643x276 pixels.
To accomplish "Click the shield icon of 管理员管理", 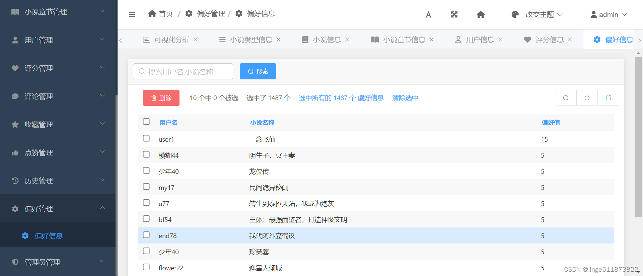I will point(15,262).
